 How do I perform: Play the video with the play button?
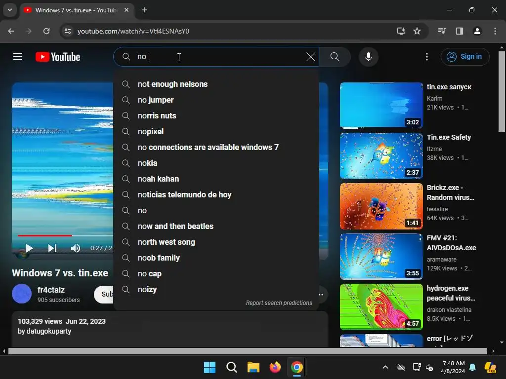(29, 248)
